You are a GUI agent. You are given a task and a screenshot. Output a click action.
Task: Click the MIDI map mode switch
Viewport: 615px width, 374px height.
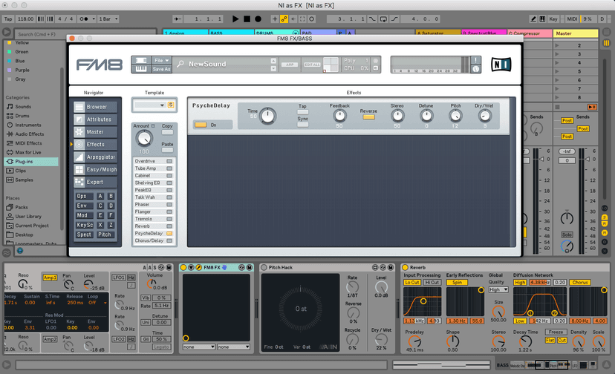[x=572, y=19]
